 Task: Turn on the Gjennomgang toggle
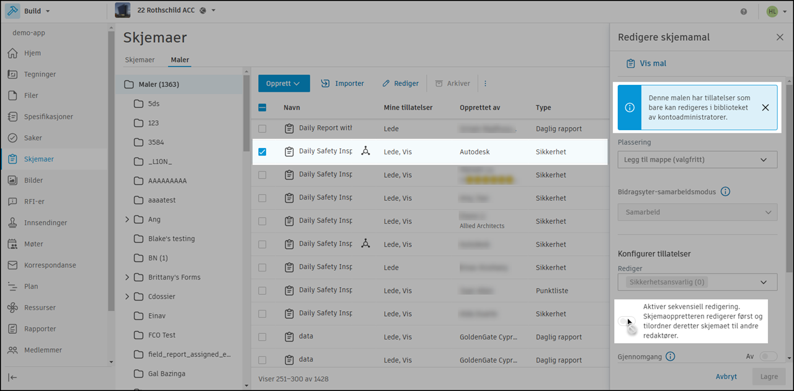pyautogui.click(x=768, y=356)
